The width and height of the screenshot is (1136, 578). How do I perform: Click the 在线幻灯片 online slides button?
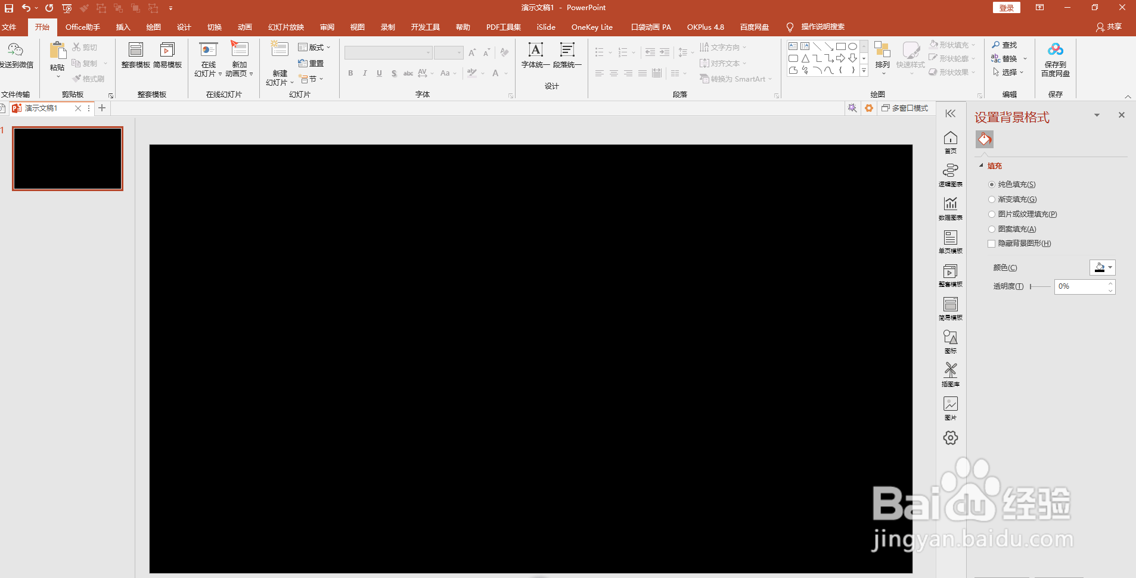(208, 60)
